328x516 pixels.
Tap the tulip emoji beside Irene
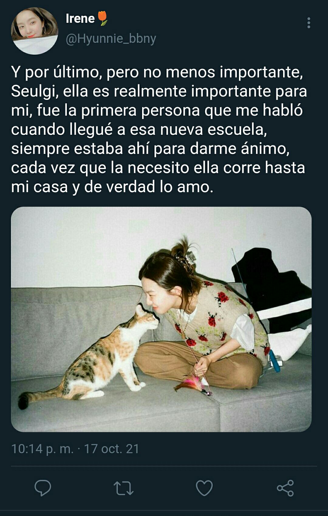(103, 18)
